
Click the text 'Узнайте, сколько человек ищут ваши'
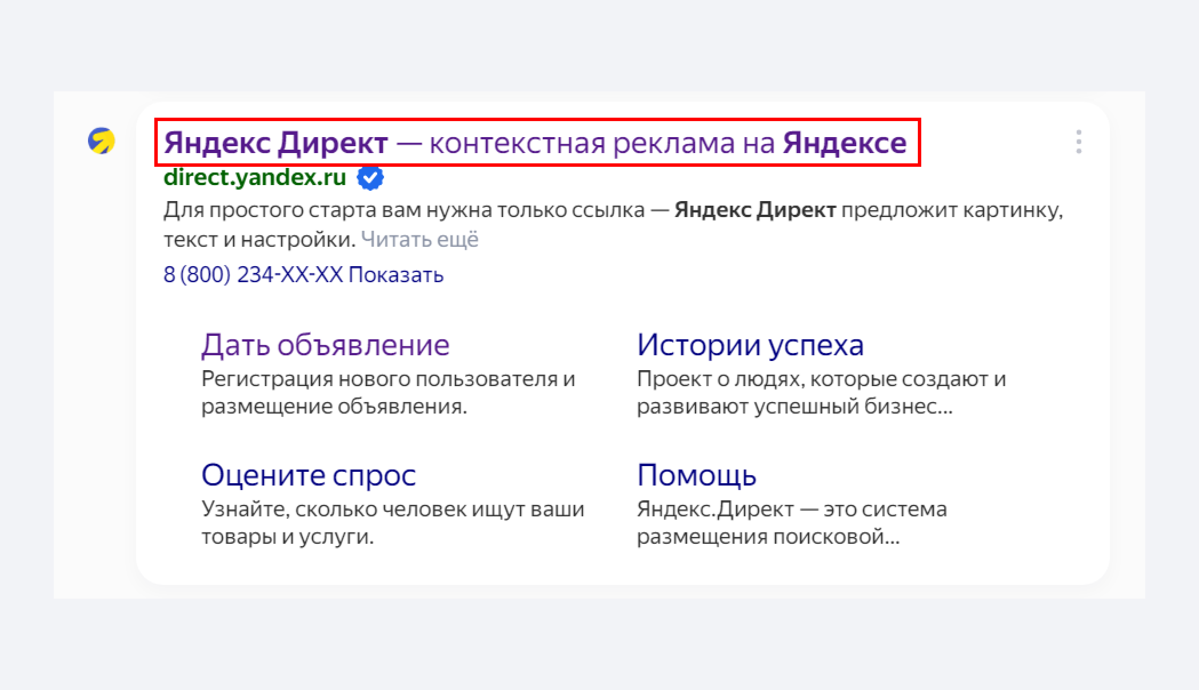coord(393,509)
